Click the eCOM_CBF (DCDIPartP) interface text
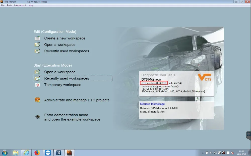This screenshot has height=156, width=251. (x=155, y=89)
